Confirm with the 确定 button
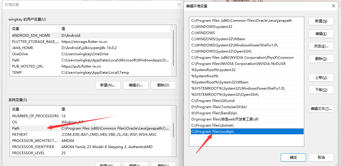 pos(293,157)
